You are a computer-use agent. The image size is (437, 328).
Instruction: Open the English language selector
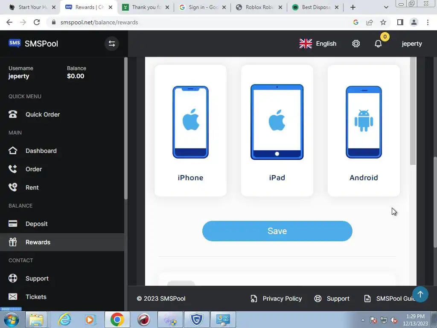pyautogui.click(x=318, y=44)
